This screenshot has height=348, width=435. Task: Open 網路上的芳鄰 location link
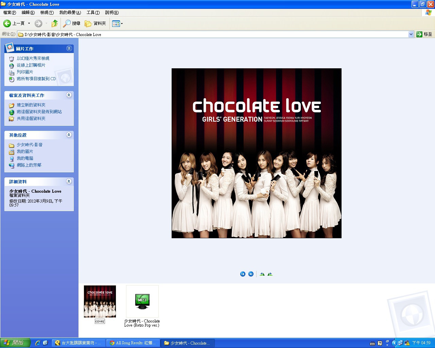pyautogui.click(x=29, y=165)
